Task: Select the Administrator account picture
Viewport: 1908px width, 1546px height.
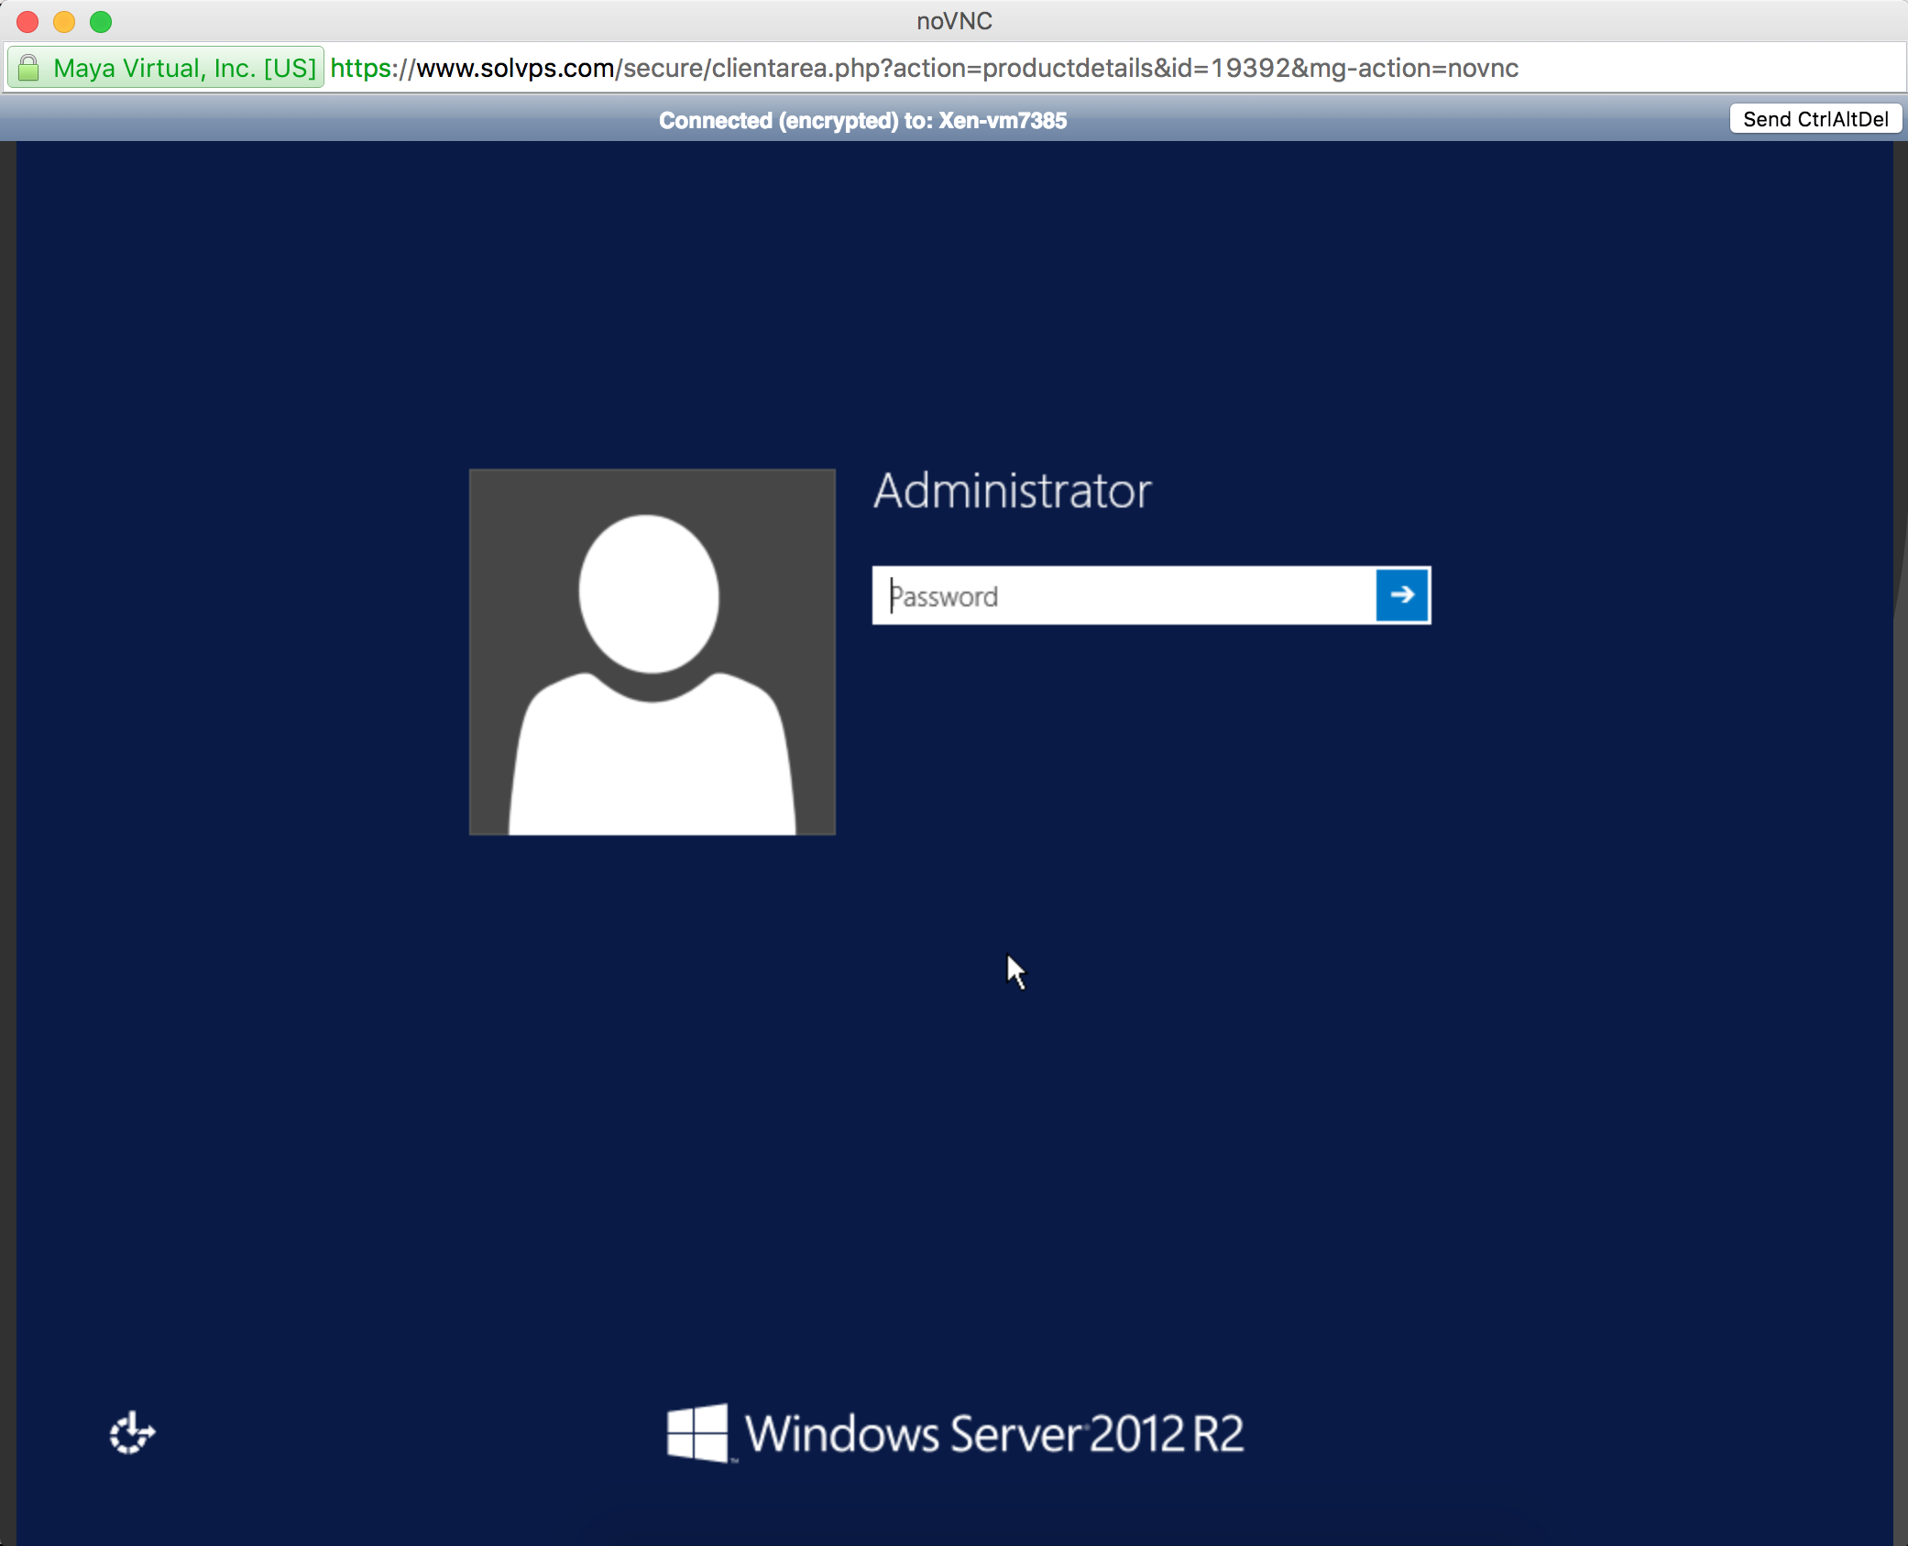Action: [x=651, y=650]
